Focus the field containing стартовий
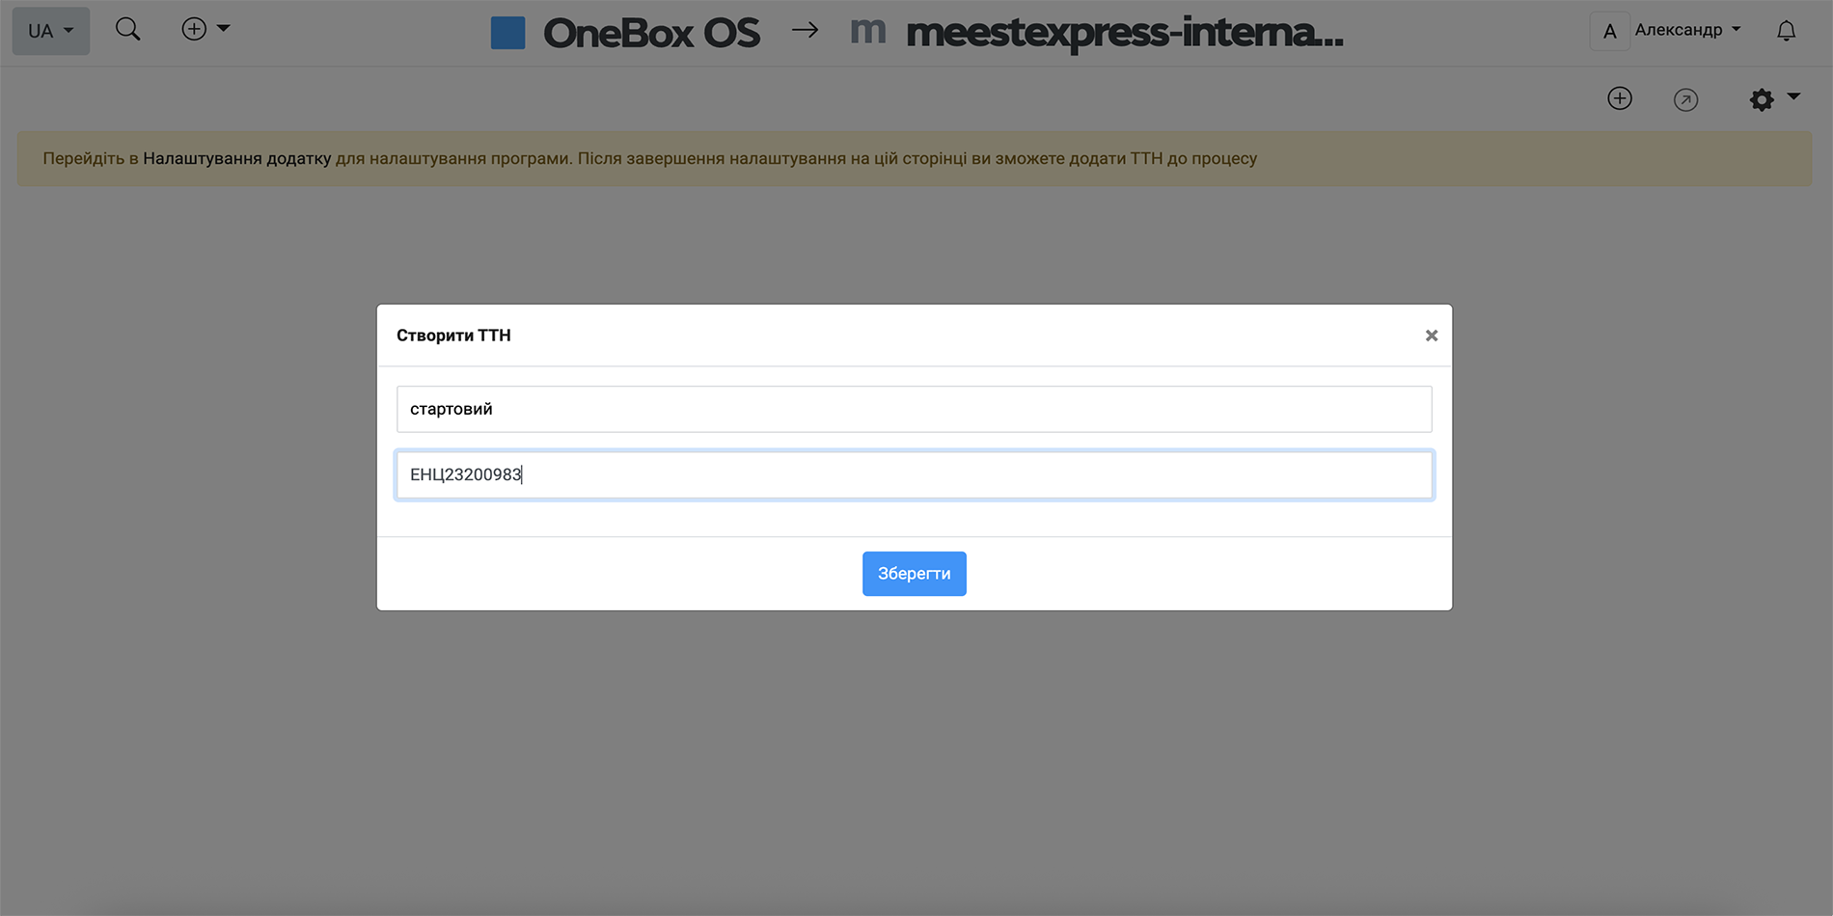Screen dimensions: 1833x916 tap(914, 409)
